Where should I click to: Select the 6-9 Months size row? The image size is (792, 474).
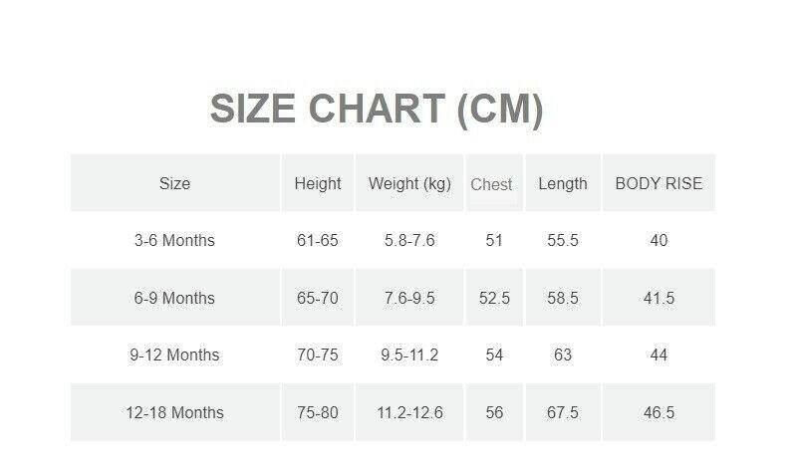(x=174, y=298)
